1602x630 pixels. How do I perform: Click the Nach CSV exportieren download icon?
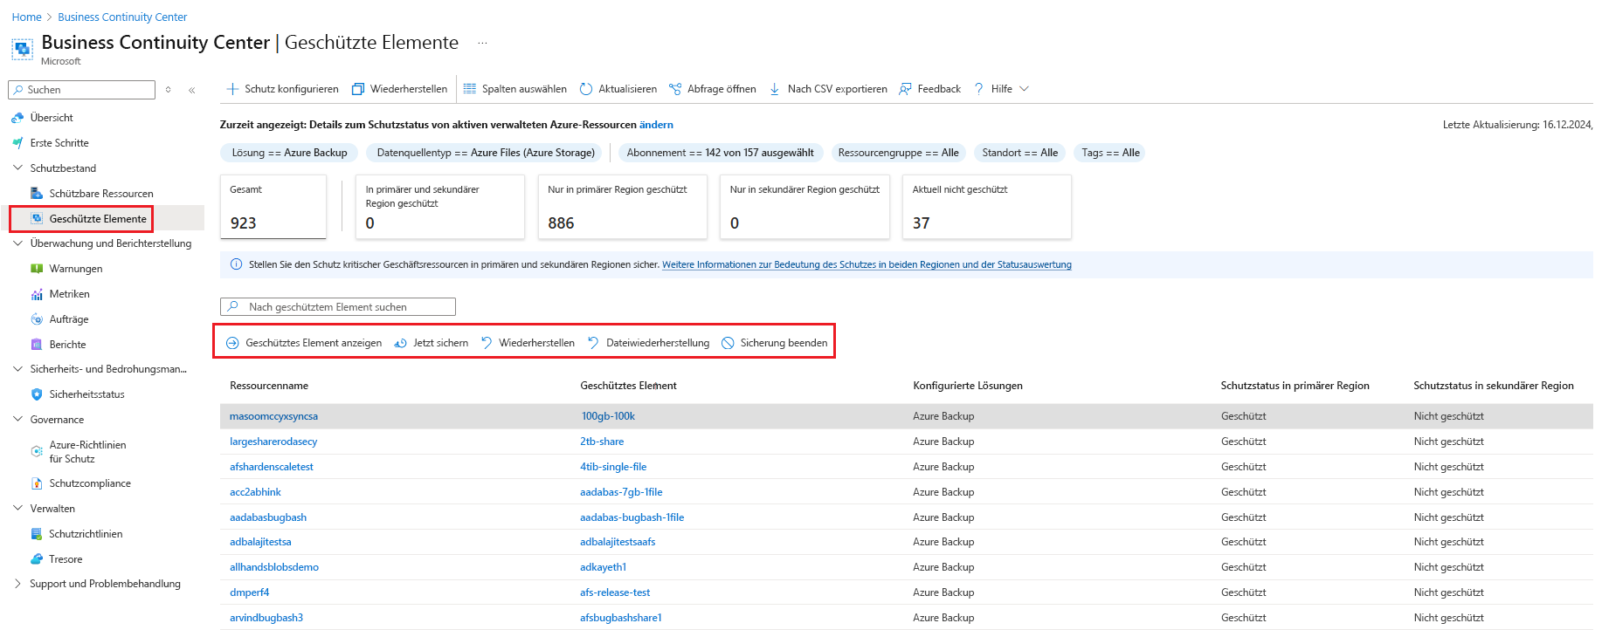(x=775, y=89)
